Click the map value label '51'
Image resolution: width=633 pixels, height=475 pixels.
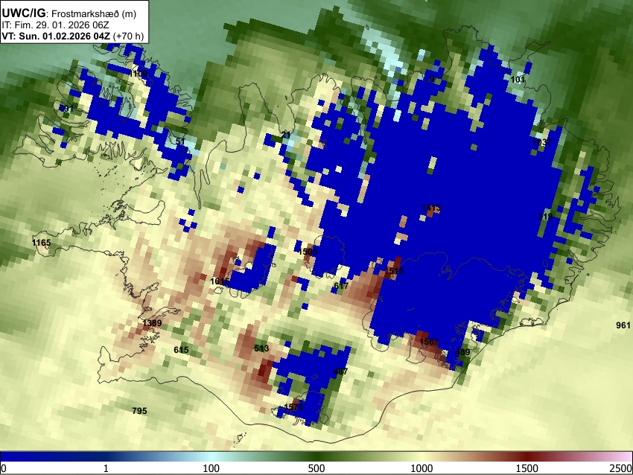tap(180, 141)
